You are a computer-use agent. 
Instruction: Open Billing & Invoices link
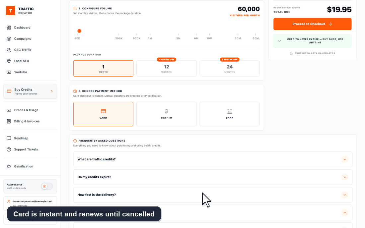[x=30, y=121]
